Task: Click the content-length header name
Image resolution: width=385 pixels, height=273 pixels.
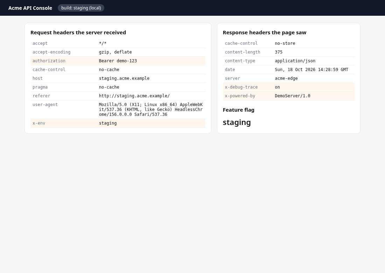Action: [x=243, y=52]
